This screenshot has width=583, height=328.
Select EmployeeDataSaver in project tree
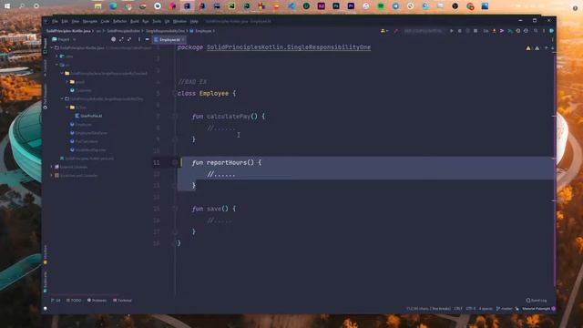(x=89, y=133)
